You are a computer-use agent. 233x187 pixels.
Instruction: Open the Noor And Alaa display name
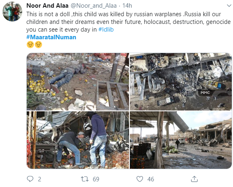coord(47,6)
